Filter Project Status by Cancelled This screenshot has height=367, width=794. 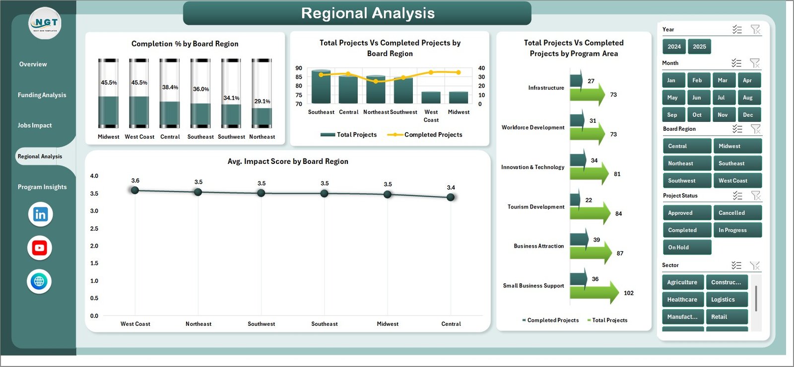point(738,213)
